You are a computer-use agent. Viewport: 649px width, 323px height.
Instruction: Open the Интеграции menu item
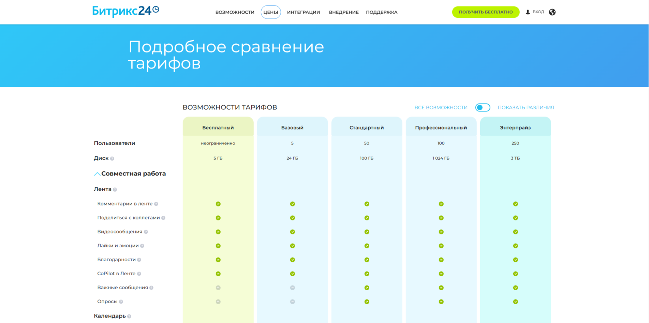pyautogui.click(x=303, y=12)
